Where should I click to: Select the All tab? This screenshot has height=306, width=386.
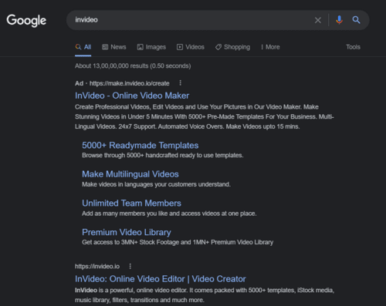(x=83, y=47)
